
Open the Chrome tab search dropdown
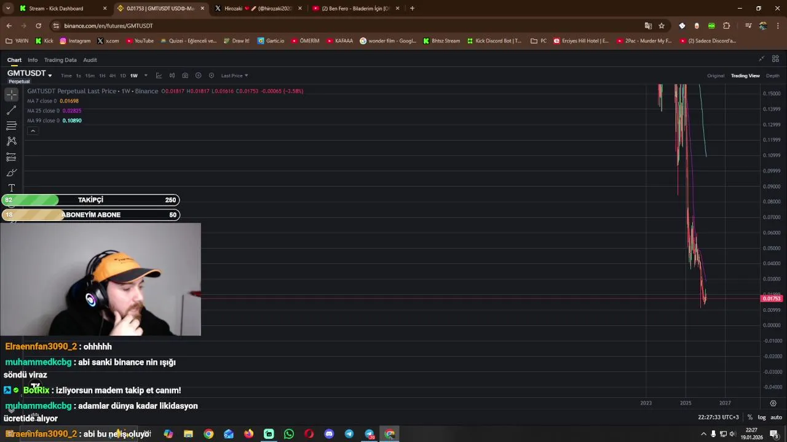click(x=8, y=8)
